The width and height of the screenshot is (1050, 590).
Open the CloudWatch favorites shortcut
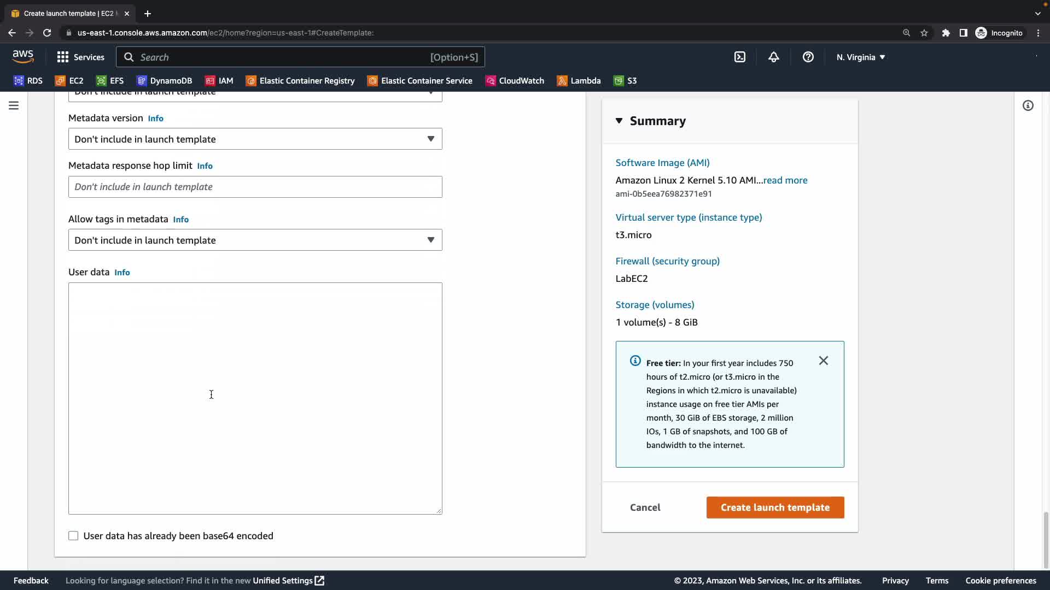[x=515, y=81]
